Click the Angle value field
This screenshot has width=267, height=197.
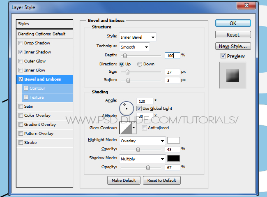tap(145, 101)
